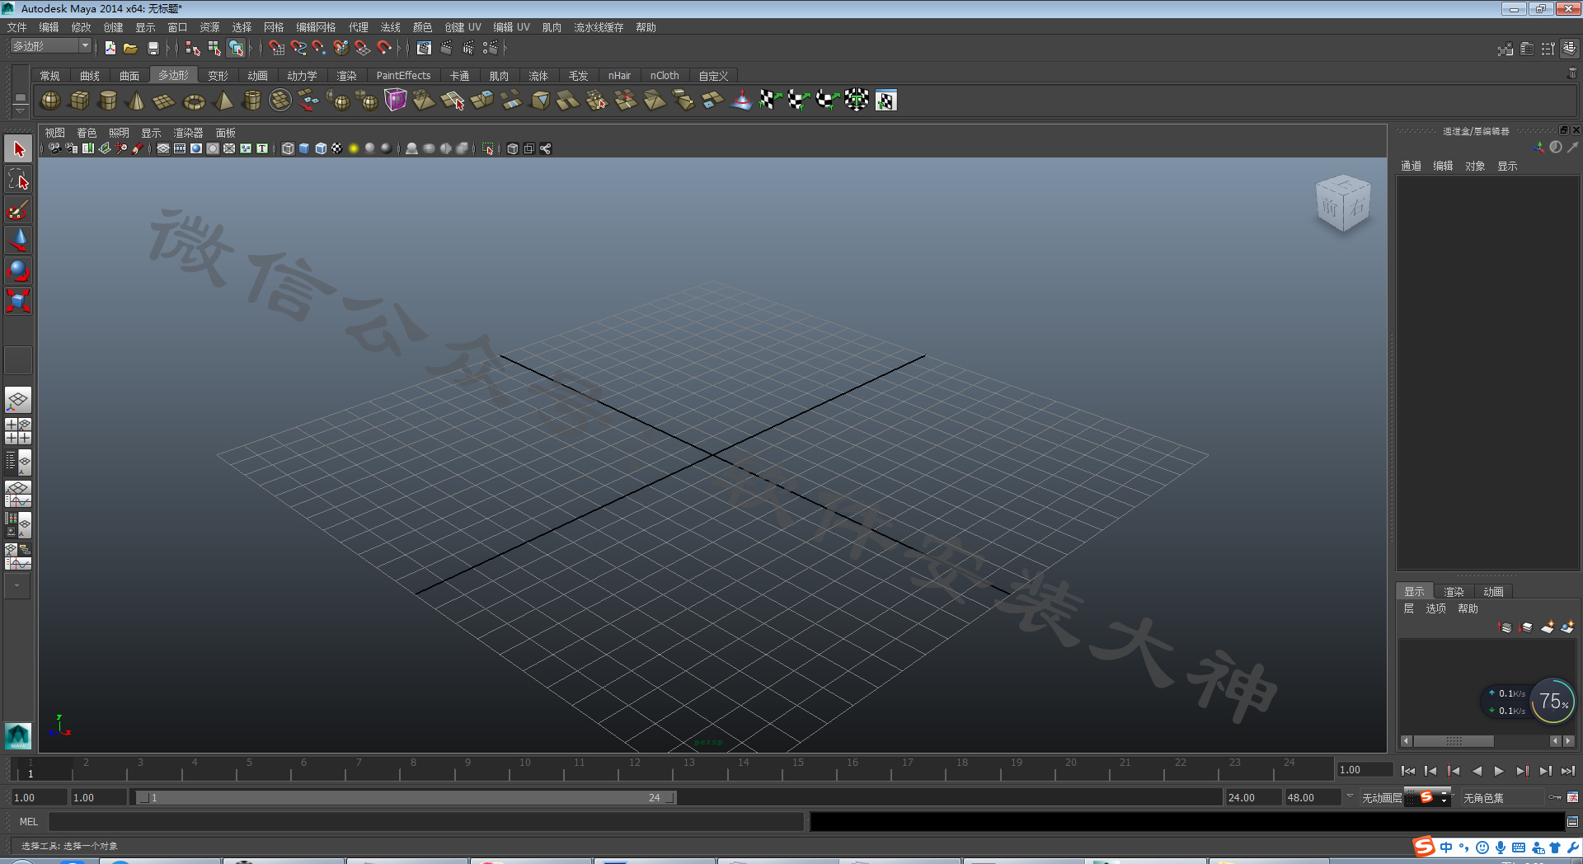Open the viewport 着色 menu
This screenshot has height=864, width=1583.
pos(87,133)
